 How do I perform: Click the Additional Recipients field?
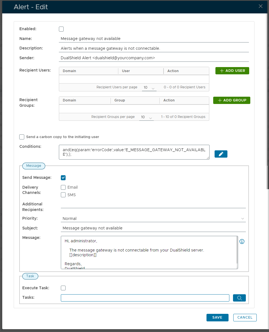pyautogui.click(x=153, y=205)
